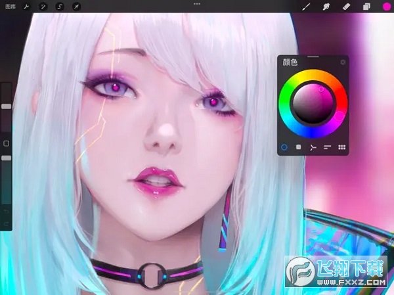Select the Eraser tool
Image resolution: width=394 pixels, height=295 pixels.
click(x=346, y=7)
